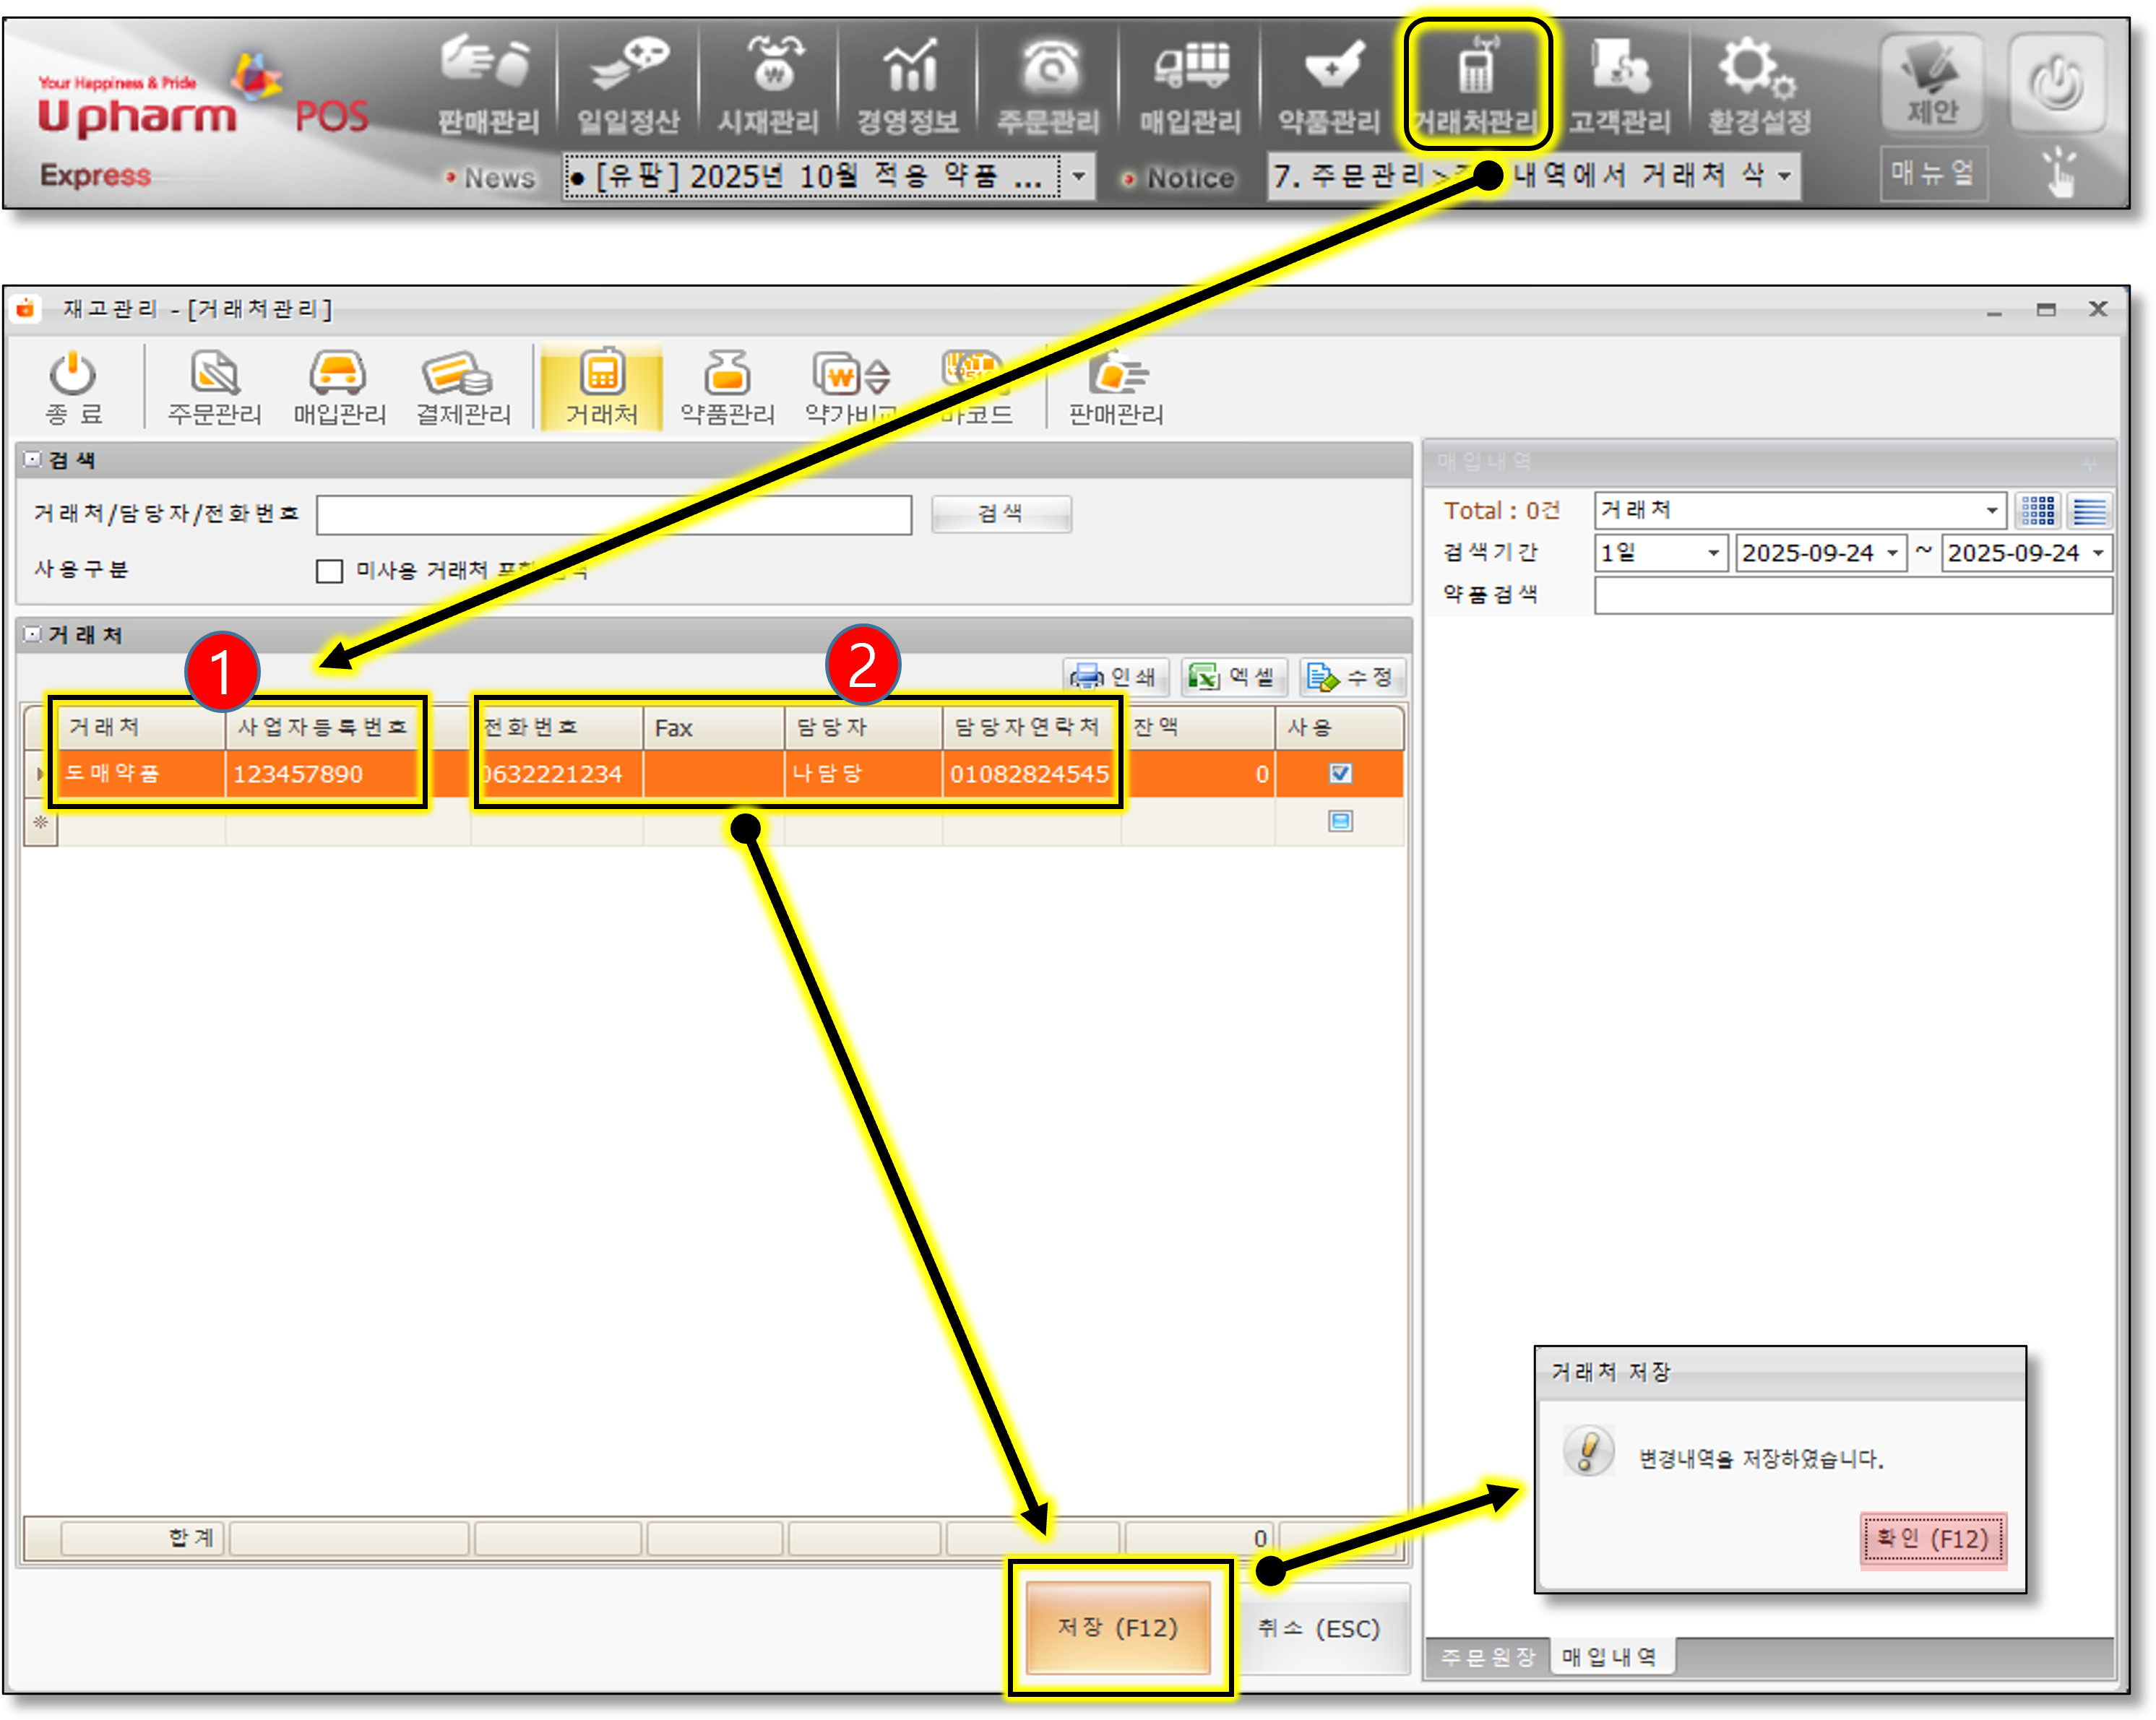
Task: Expand the News announcement dropdown
Action: coord(1078,177)
